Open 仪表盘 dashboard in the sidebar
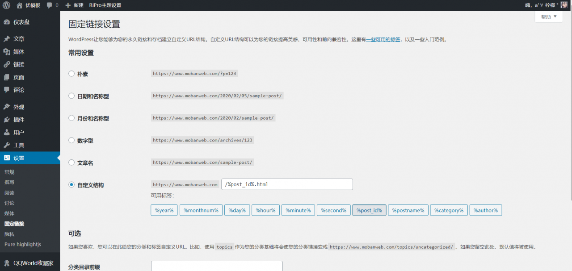 tap(21, 22)
